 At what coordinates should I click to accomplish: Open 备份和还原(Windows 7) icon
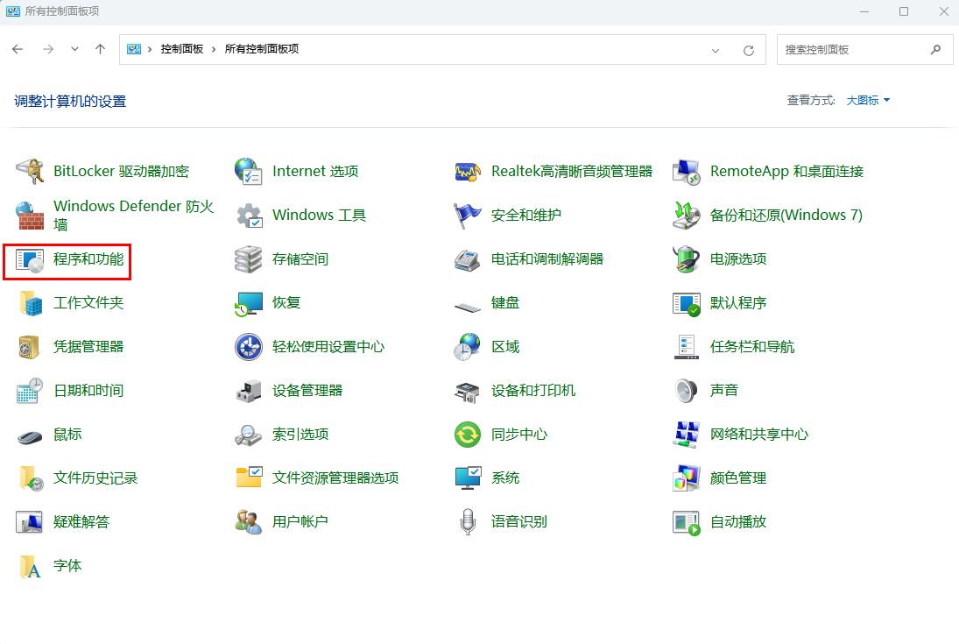(687, 216)
